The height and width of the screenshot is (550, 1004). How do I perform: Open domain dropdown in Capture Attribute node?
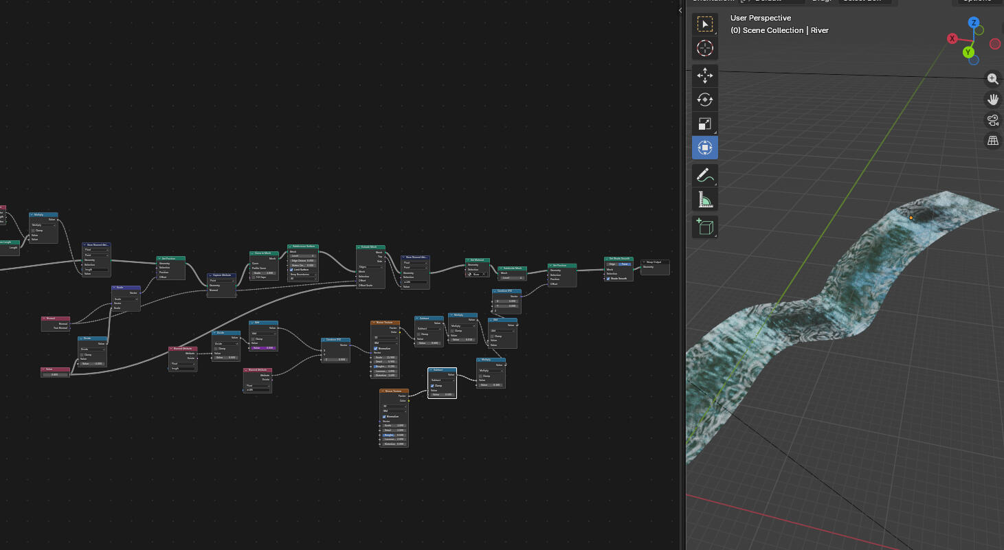(x=221, y=280)
